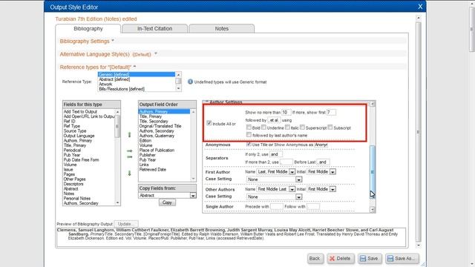Enable Bold formatting for et al.
The width and height of the screenshot is (475, 267).
click(249, 127)
